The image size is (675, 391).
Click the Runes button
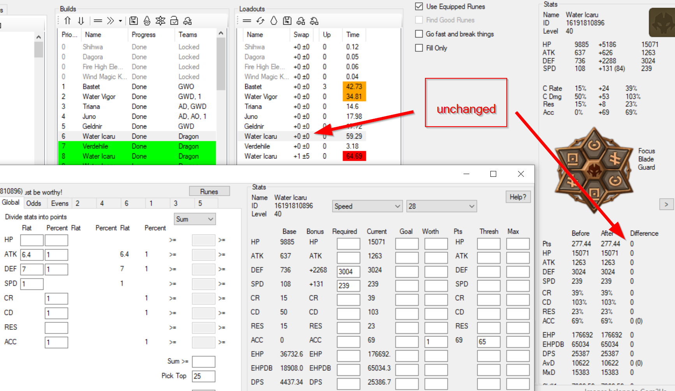tap(209, 191)
